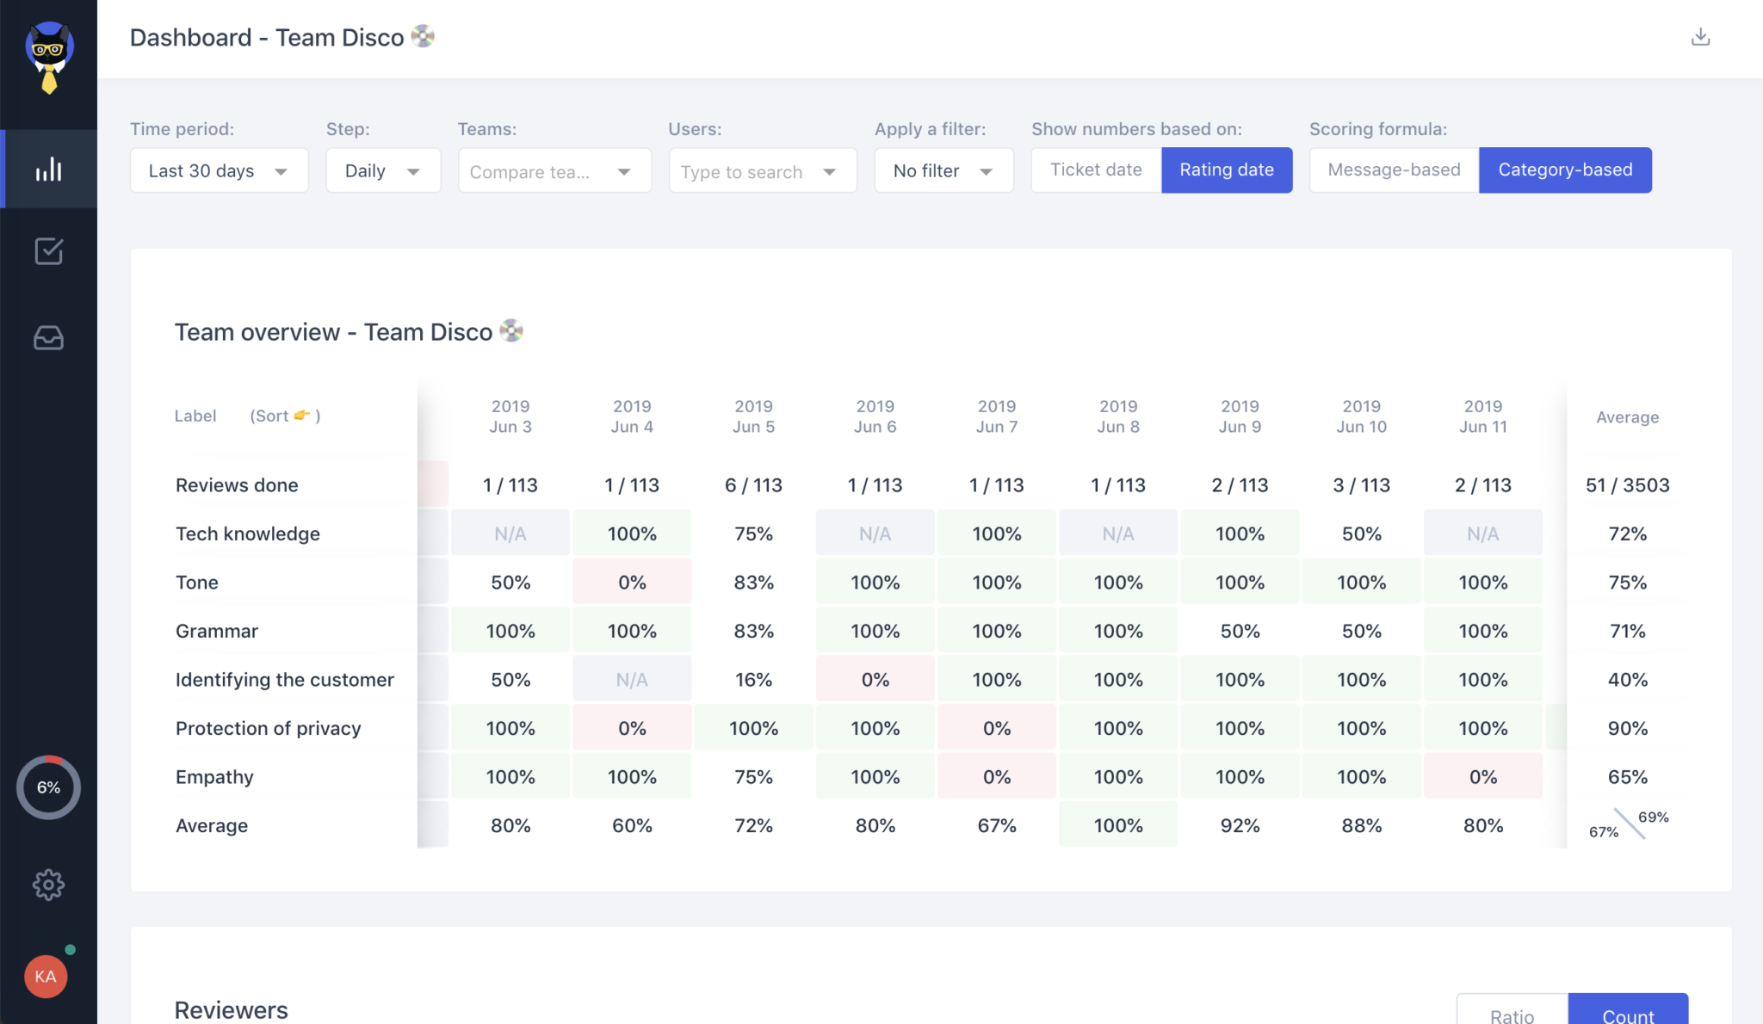Open the bar chart dashboard icon in sidebar
The width and height of the screenshot is (1763, 1024).
coord(48,169)
